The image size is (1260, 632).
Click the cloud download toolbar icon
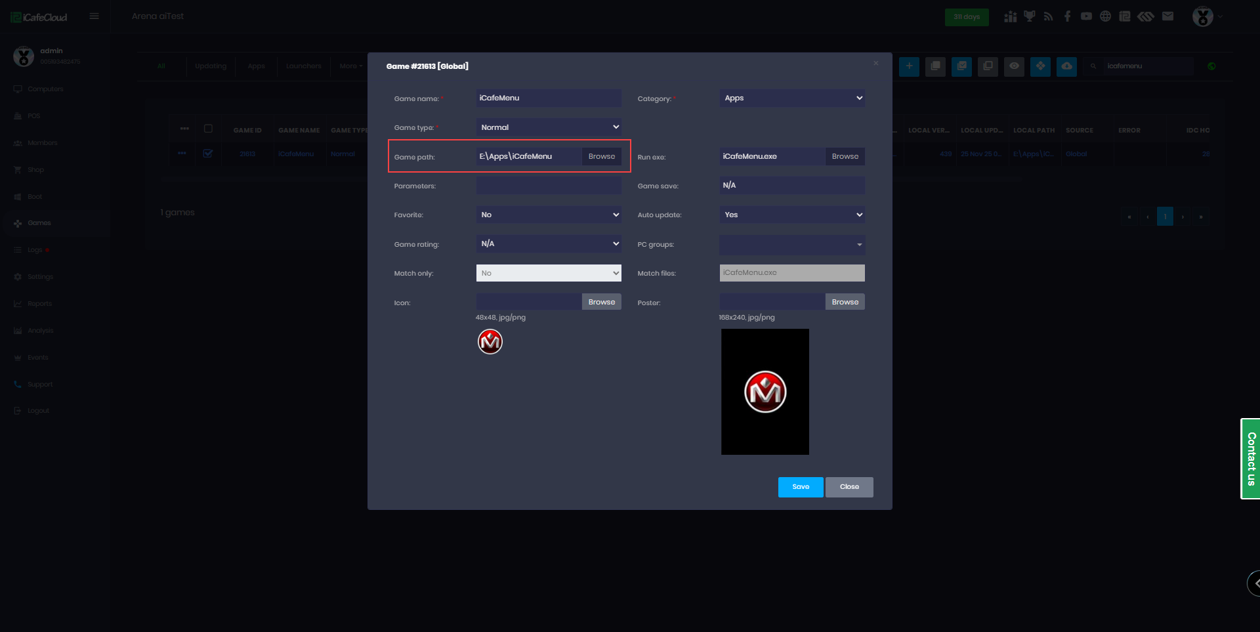[x=1066, y=66]
